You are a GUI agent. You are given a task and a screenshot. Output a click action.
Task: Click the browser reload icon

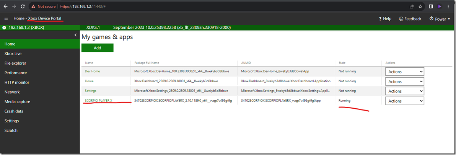click(23, 7)
